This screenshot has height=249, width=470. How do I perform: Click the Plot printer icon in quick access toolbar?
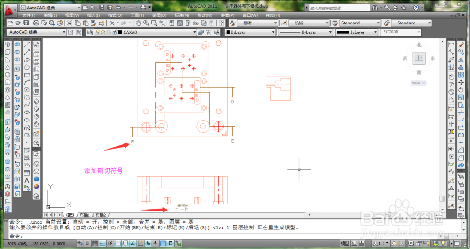143,8
